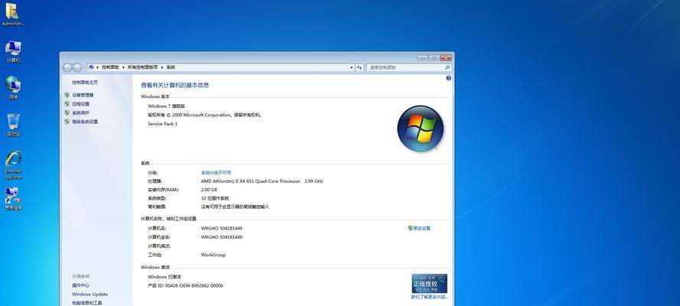Open Help via blue question mark
The image size is (680, 306).
(x=448, y=78)
